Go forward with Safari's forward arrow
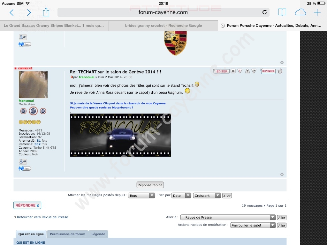 tap(29, 12)
